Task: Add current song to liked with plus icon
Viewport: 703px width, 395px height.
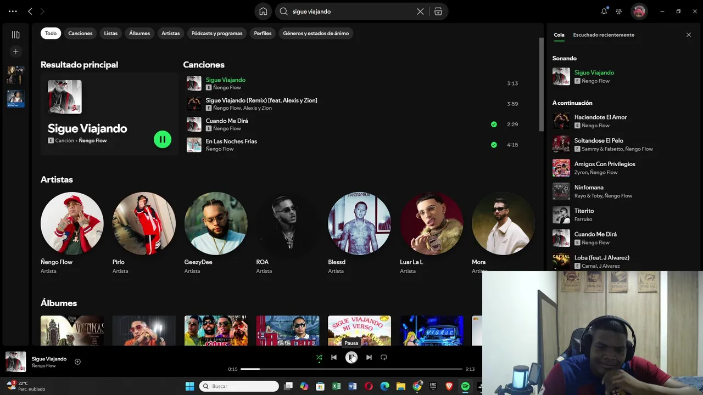Action: tap(77, 362)
